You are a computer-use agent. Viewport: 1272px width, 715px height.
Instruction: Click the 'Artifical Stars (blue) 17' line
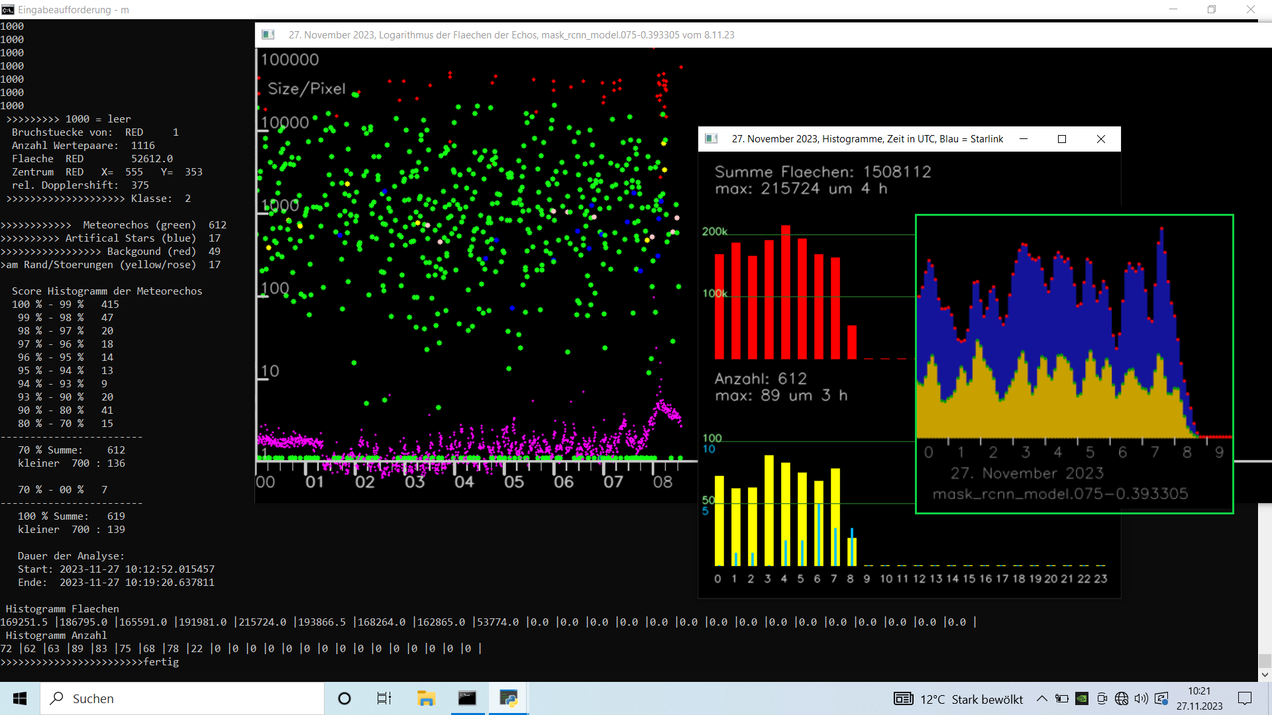[x=111, y=238]
